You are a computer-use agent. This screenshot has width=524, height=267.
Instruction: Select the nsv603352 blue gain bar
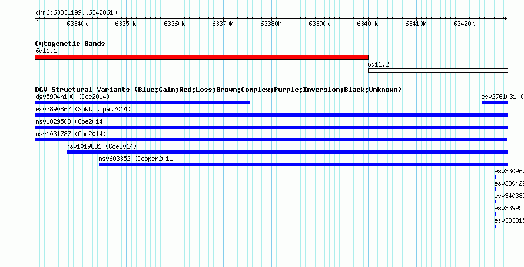point(303,164)
